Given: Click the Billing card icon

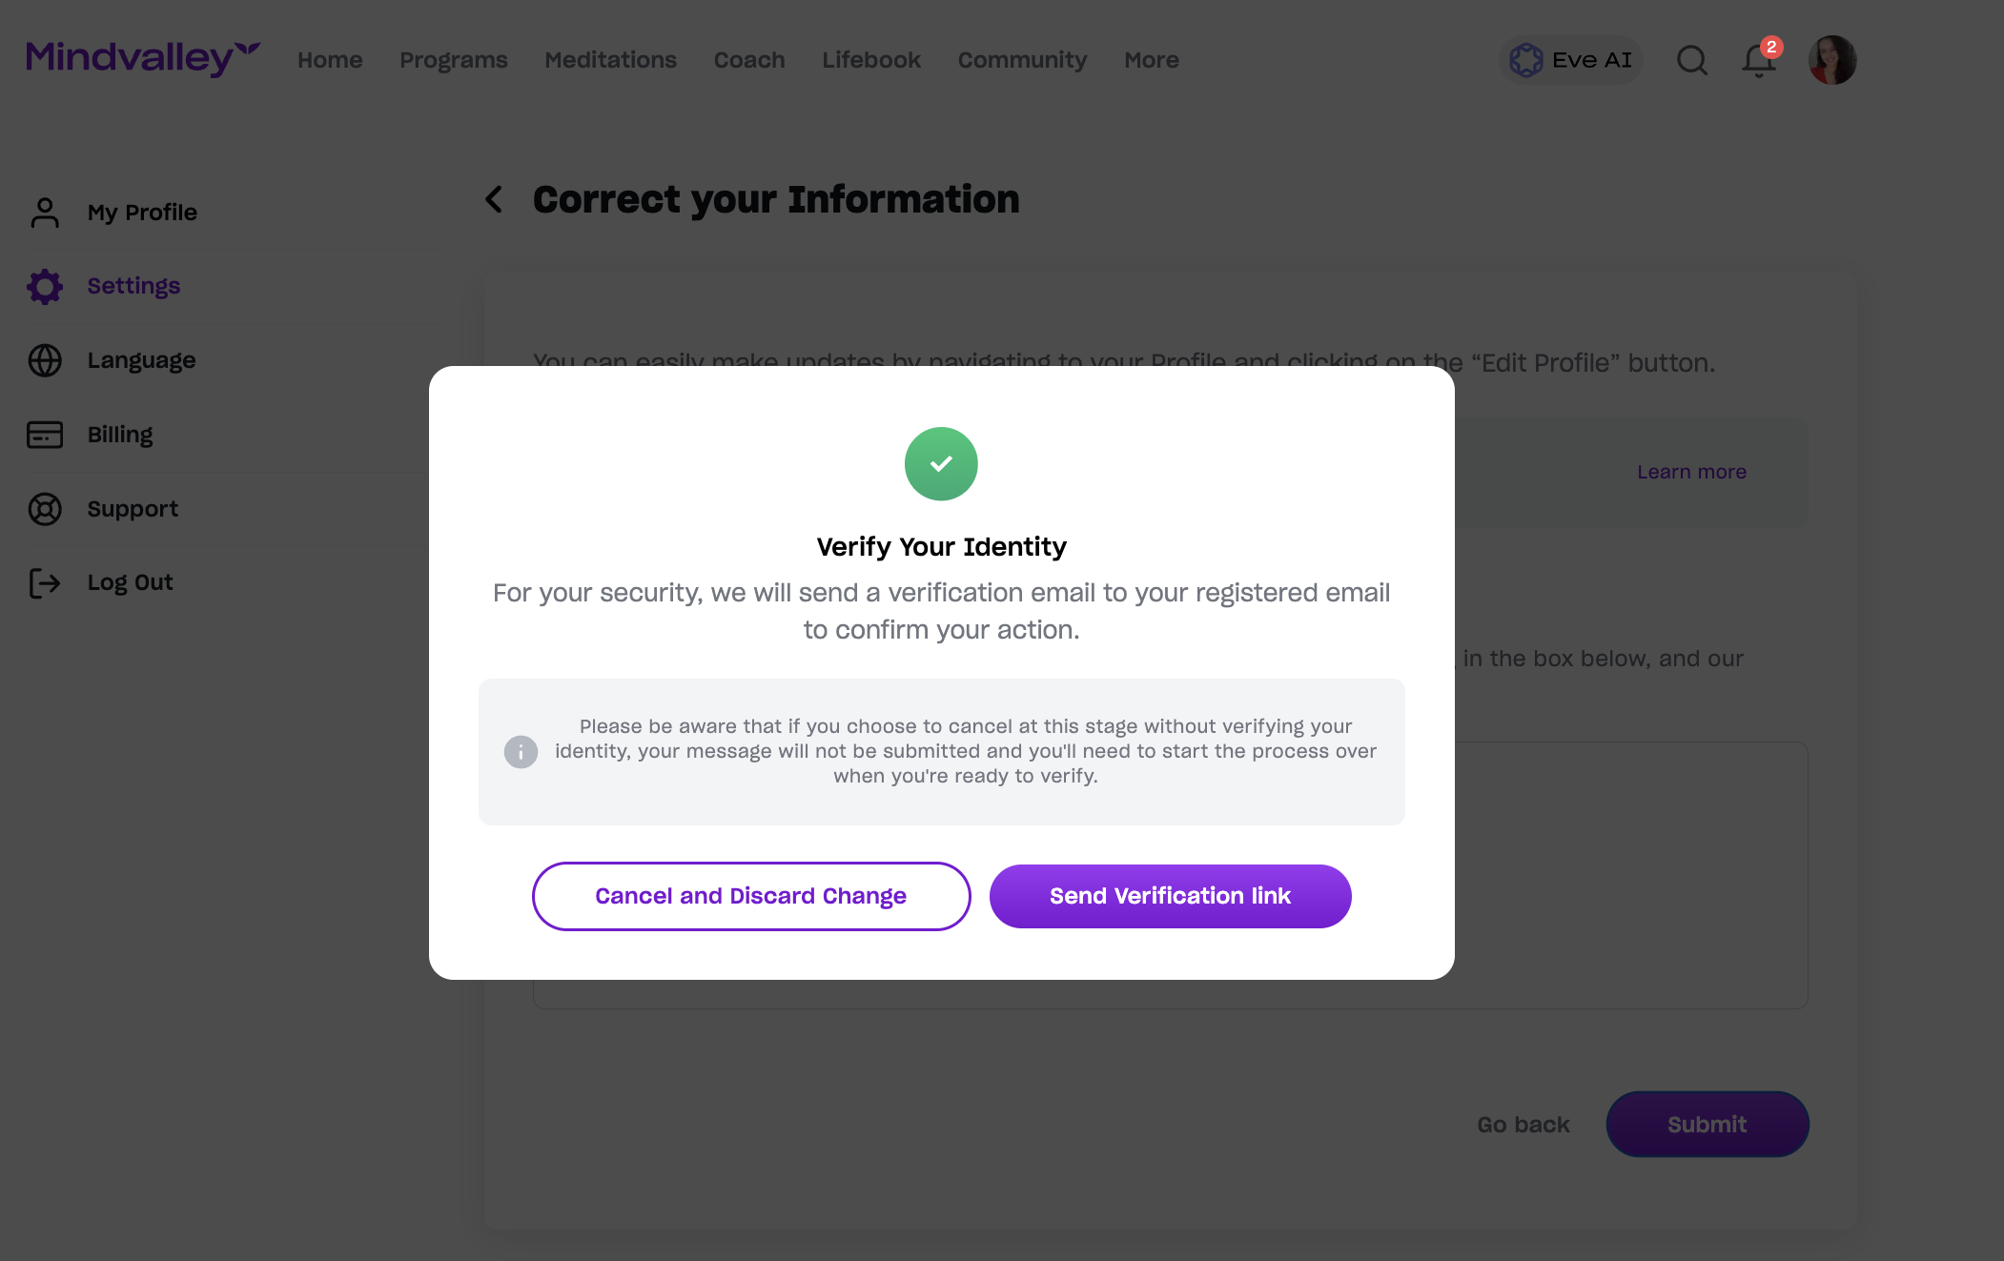Looking at the screenshot, I should pyautogui.click(x=45, y=435).
